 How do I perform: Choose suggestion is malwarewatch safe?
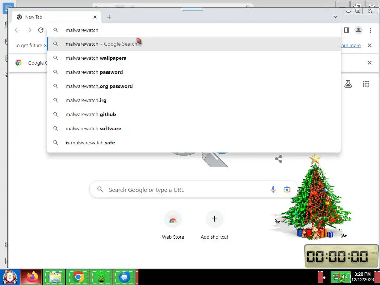pos(194,142)
